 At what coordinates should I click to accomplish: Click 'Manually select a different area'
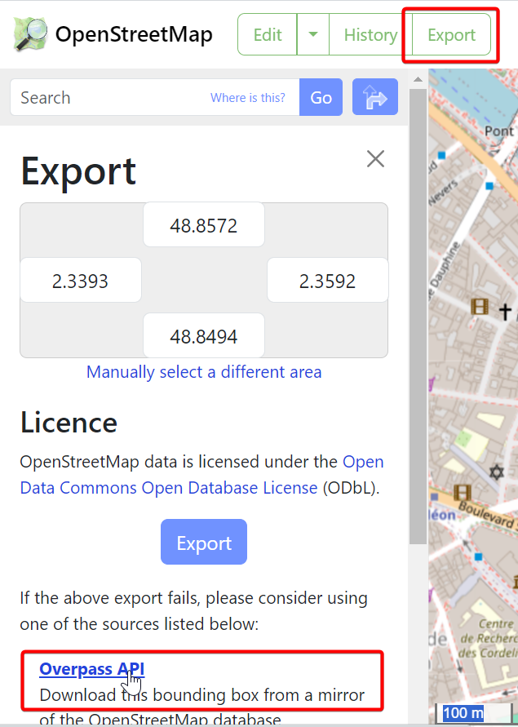(204, 372)
